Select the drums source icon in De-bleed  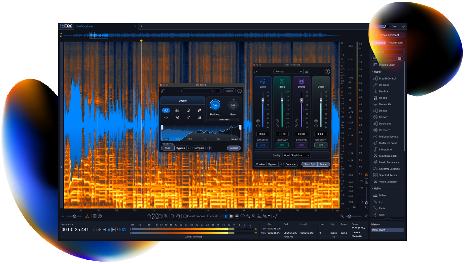(177, 110)
